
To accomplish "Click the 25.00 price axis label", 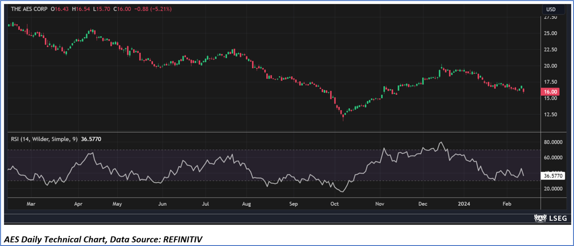I will click(552, 33).
